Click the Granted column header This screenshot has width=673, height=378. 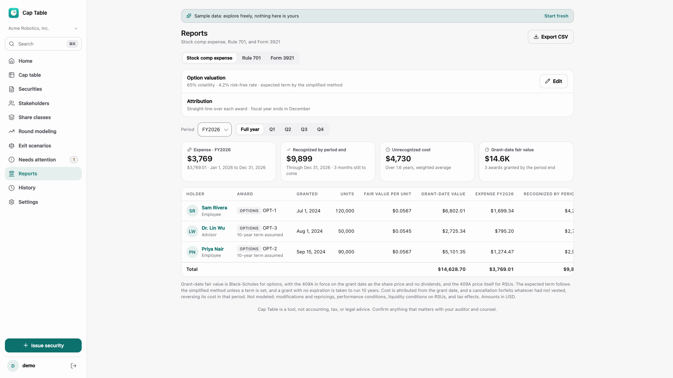pos(307,194)
